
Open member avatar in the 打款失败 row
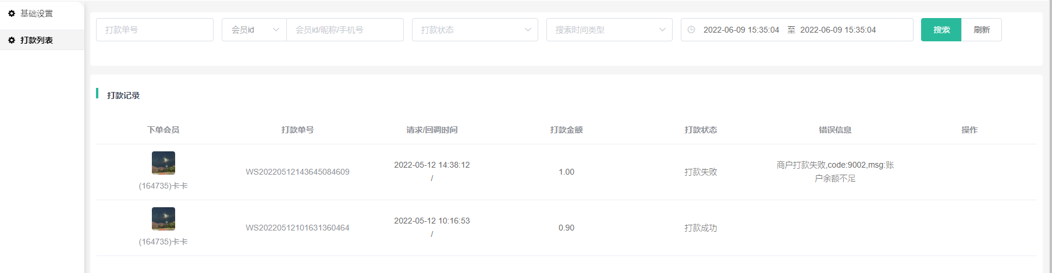[x=164, y=163]
